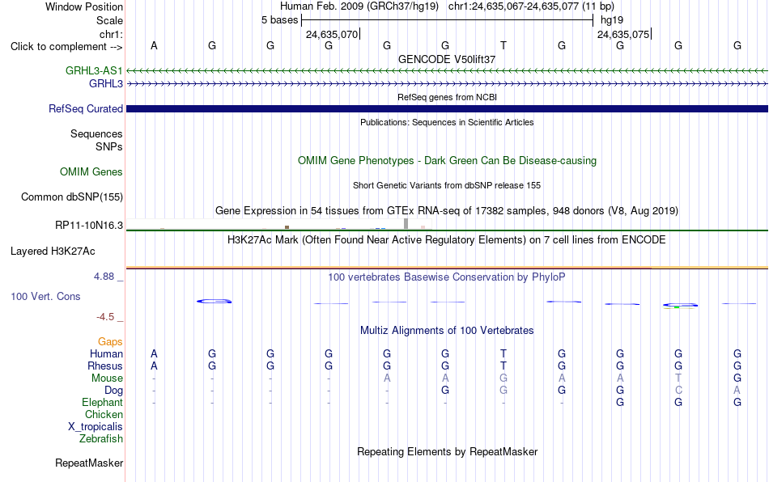Click the 5 bases scale bar
Screen dimensions: 769x482
448,20
